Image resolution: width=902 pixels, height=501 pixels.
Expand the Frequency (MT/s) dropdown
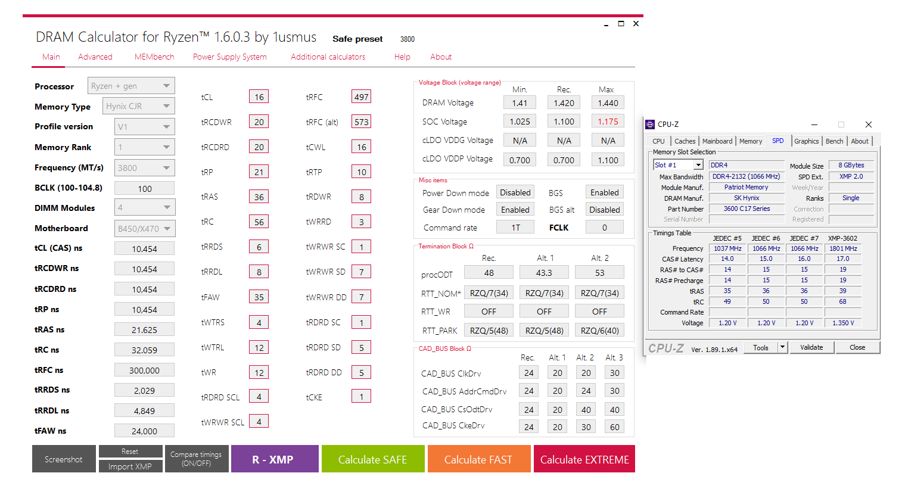click(x=144, y=168)
